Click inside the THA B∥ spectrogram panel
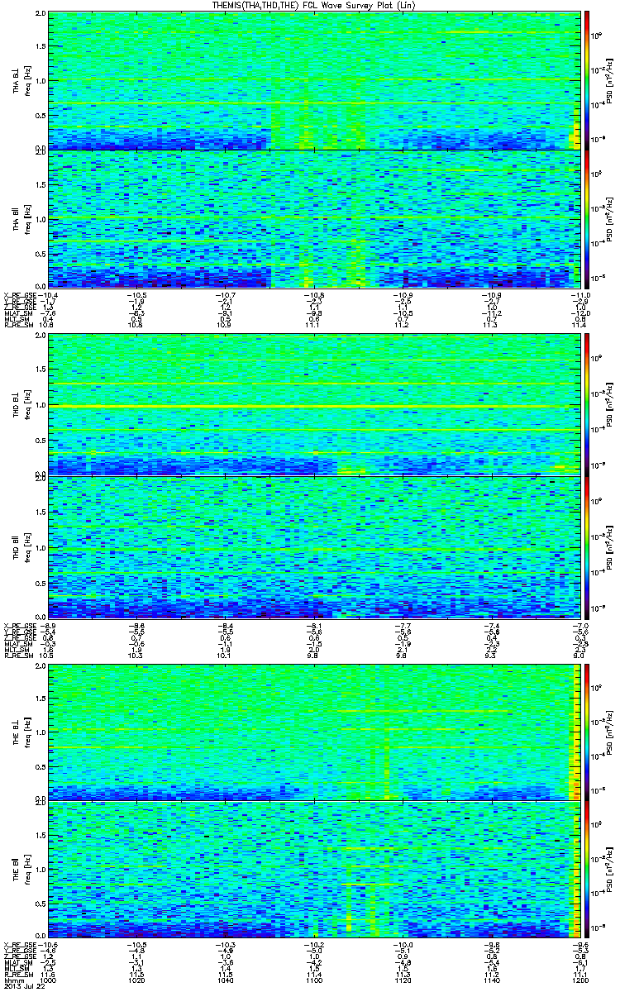620x992 pixels. (x=315, y=218)
